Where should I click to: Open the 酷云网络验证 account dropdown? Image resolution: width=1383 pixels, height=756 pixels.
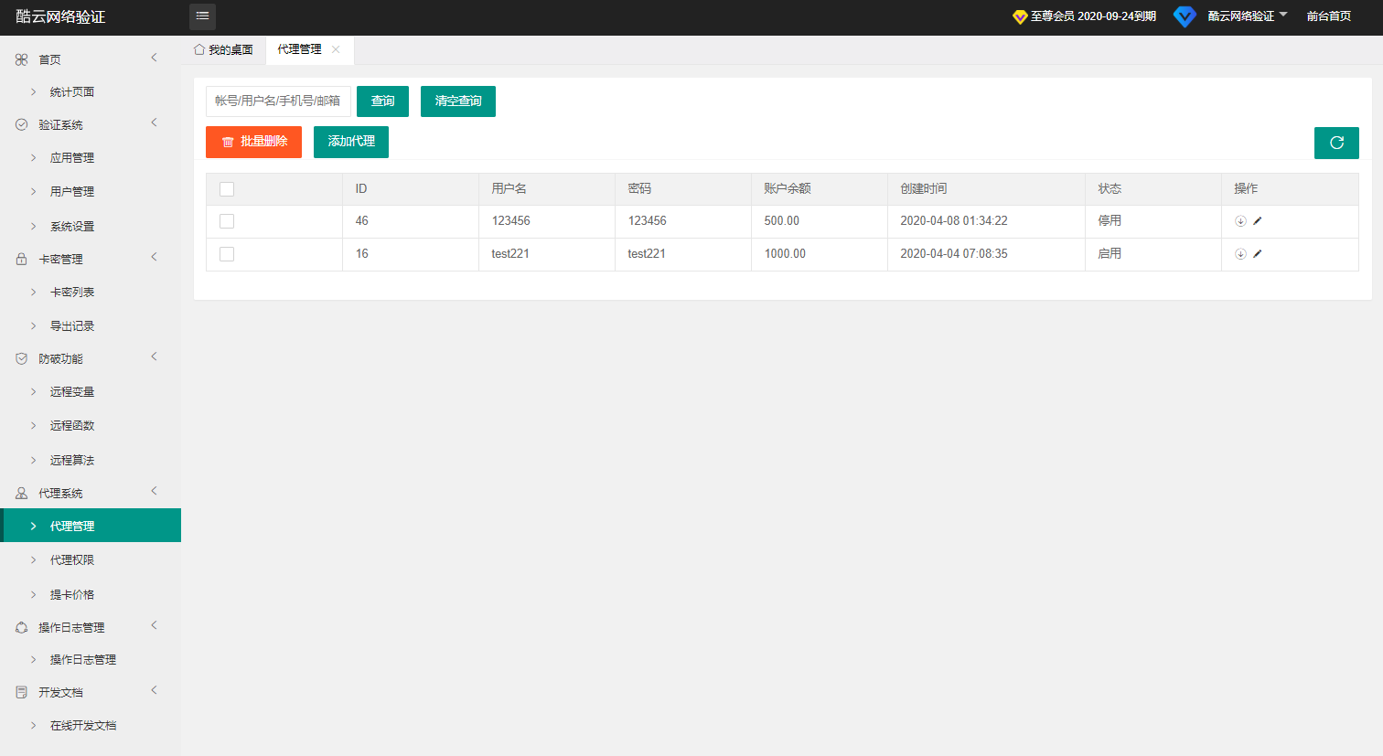coord(1247,16)
